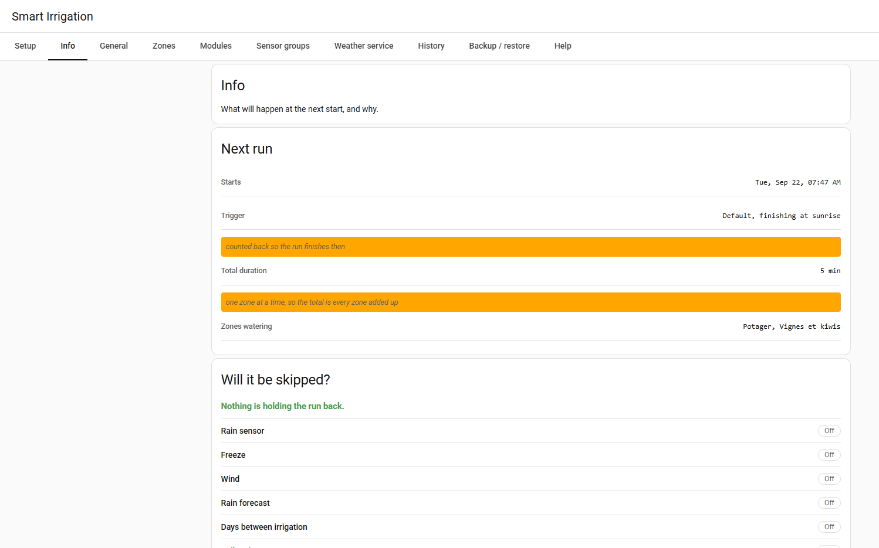Open the Help tab
Viewport: 879px width, 548px height.
tap(563, 46)
